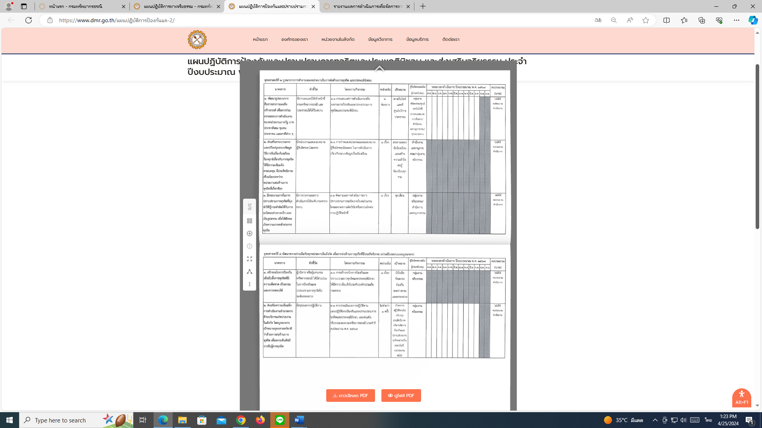Open Browser essentials
Image resolution: width=762 pixels, height=428 pixels.
pos(719,20)
